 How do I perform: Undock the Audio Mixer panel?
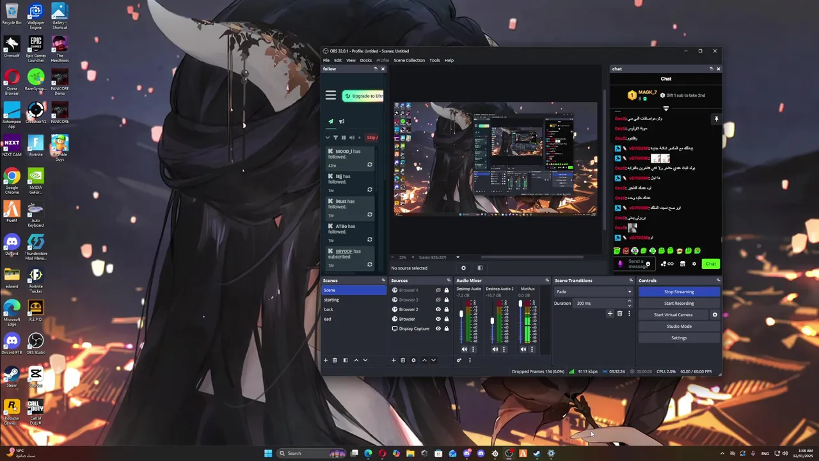[547, 280]
